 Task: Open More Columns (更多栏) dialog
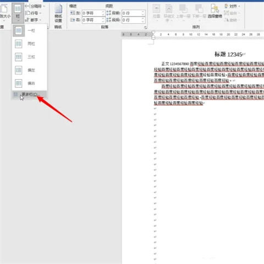click(29, 95)
